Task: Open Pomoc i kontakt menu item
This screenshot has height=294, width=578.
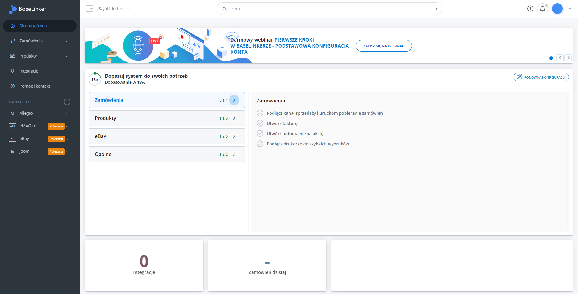Action: click(40, 86)
